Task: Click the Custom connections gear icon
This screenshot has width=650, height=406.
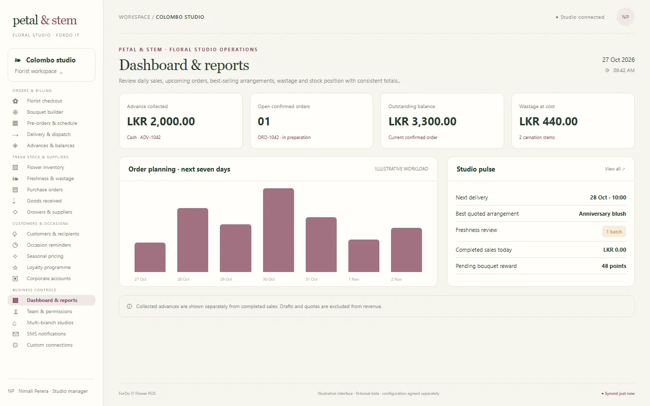Action: click(x=15, y=345)
